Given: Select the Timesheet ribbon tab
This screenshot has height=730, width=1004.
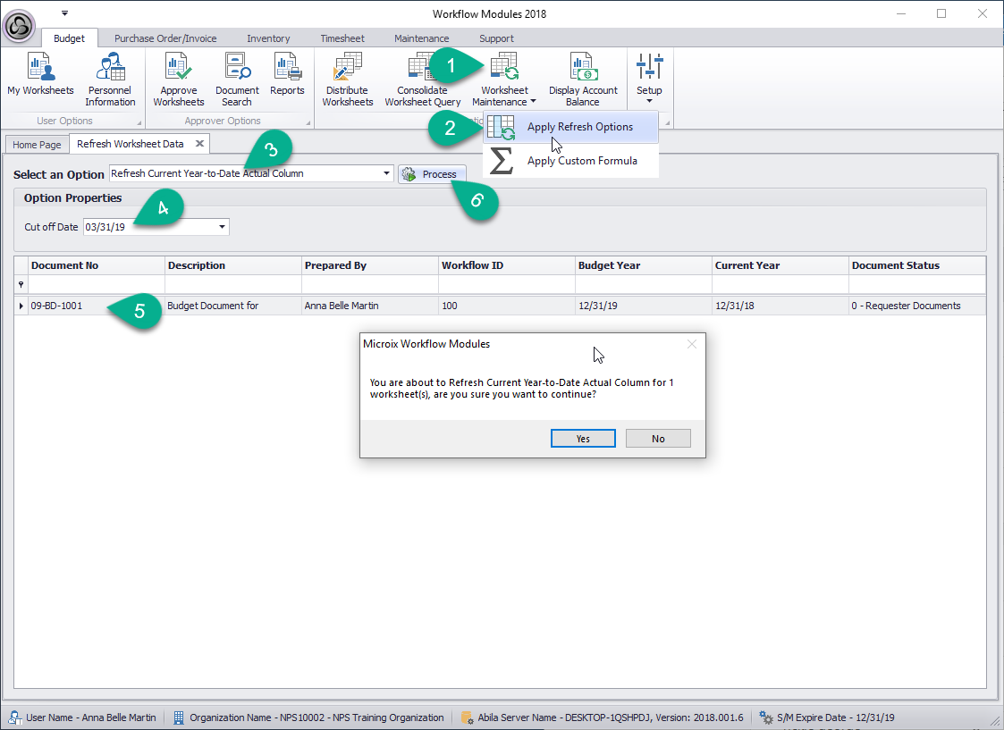Looking at the screenshot, I should click(x=342, y=38).
